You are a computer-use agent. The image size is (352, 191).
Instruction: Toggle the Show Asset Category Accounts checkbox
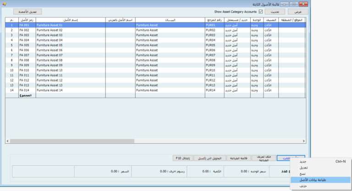tap(261, 11)
